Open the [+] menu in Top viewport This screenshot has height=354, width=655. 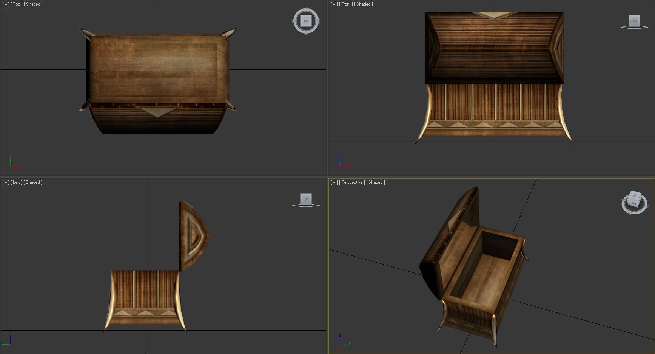click(6, 4)
